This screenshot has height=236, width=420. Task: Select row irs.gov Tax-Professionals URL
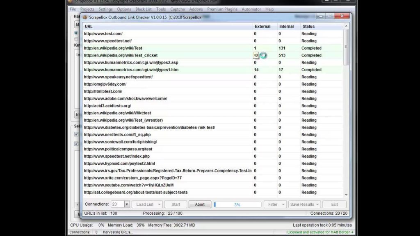point(213,171)
